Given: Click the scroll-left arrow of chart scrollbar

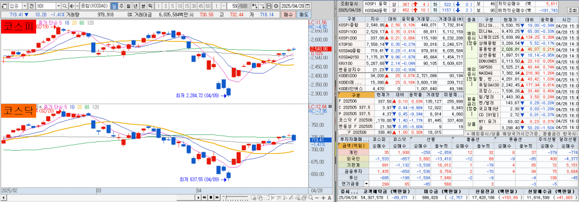Looking at the screenshot, I should (x=4, y=198).
